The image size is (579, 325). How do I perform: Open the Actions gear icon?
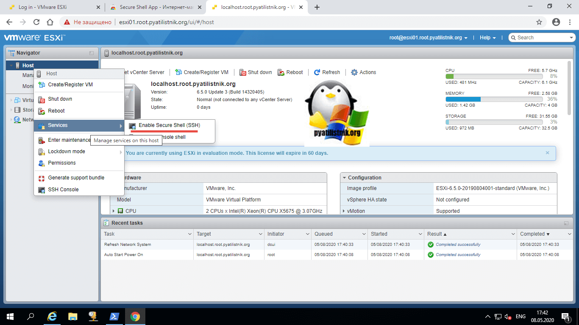pyautogui.click(x=354, y=72)
